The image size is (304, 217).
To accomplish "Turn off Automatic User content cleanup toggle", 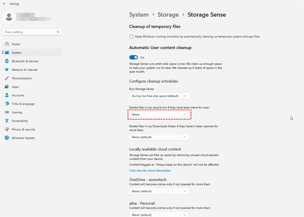I will pyautogui.click(x=134, y=58).
